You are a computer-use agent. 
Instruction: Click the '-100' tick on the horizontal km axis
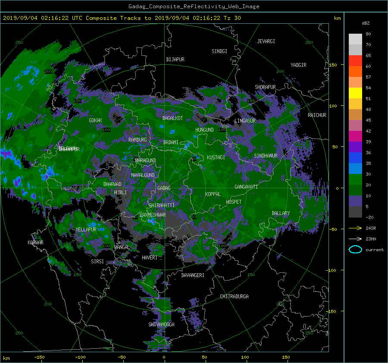(x=80, y=357)
